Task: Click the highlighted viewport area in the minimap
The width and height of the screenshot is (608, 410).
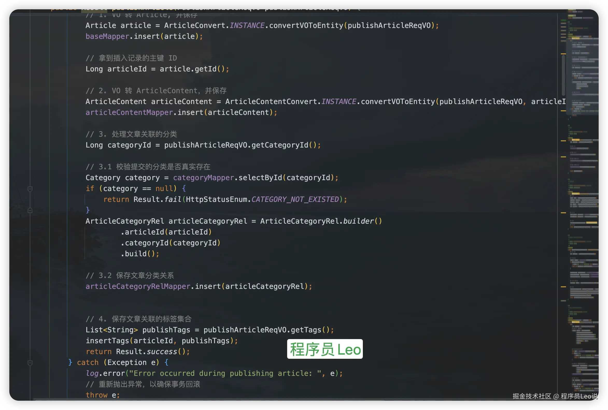Action: click(x=582, y=76)
